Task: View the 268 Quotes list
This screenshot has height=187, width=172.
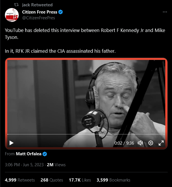Action: click(x=52, y=180)
